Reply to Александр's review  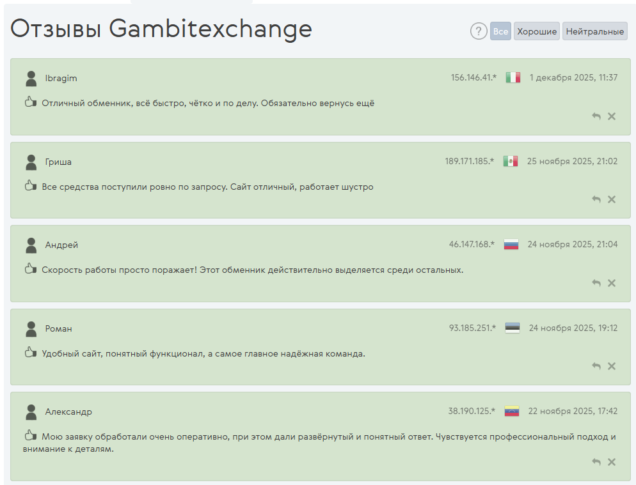coord(596,462)
